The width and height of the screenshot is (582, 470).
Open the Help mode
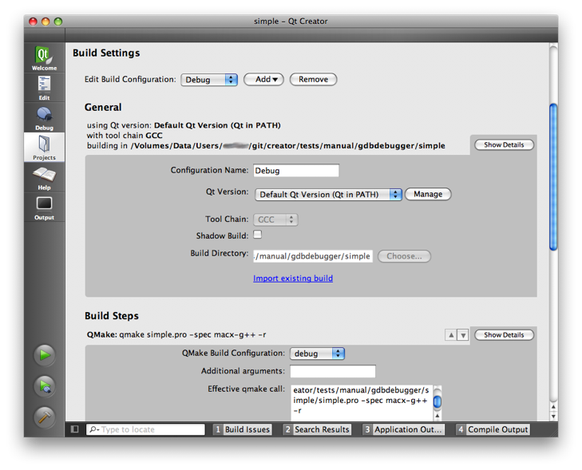click(44, 177)
